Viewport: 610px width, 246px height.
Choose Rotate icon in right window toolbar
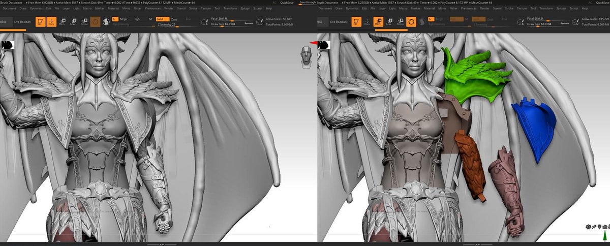[x=400, y=22]
